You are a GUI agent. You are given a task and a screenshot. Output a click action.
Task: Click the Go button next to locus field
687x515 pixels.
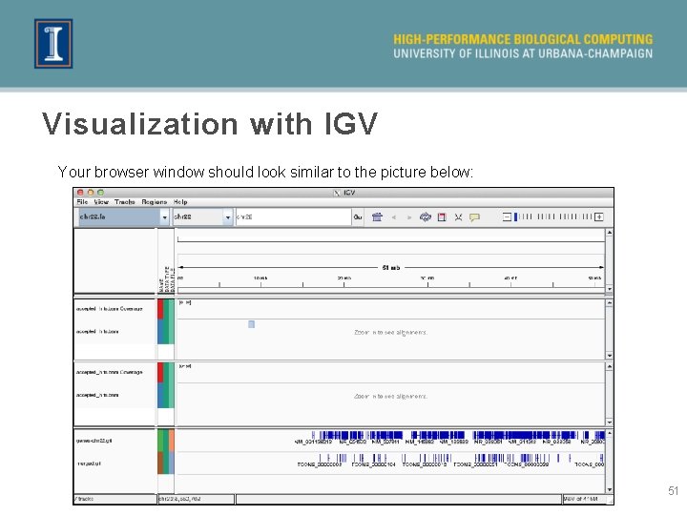coord(358,216)
